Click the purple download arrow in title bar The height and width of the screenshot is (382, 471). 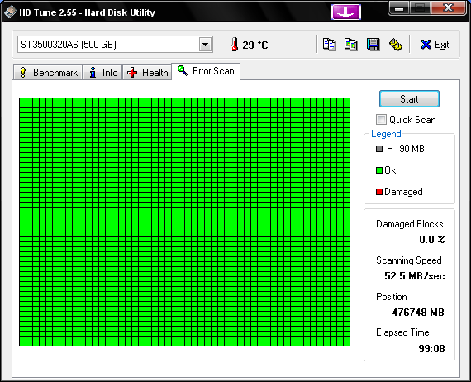pos(346,12)
